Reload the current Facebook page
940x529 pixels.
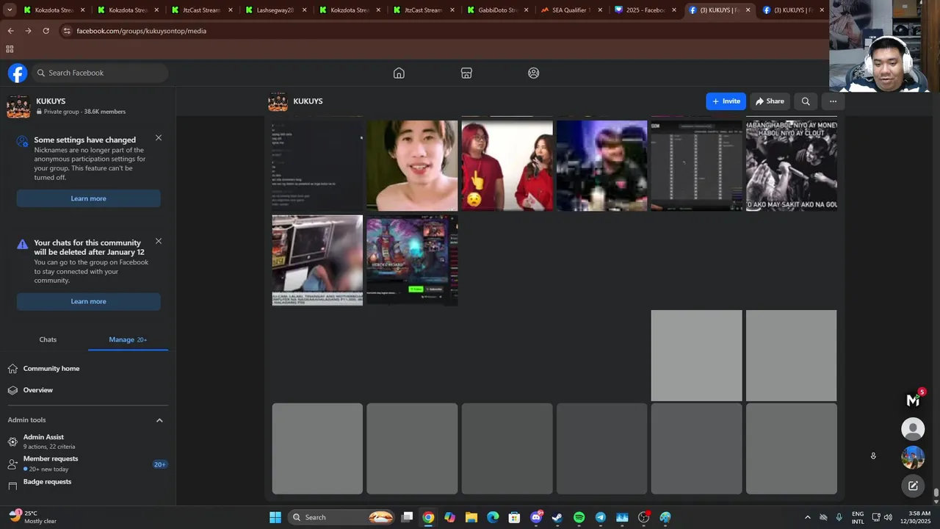(x=46, y=31)
